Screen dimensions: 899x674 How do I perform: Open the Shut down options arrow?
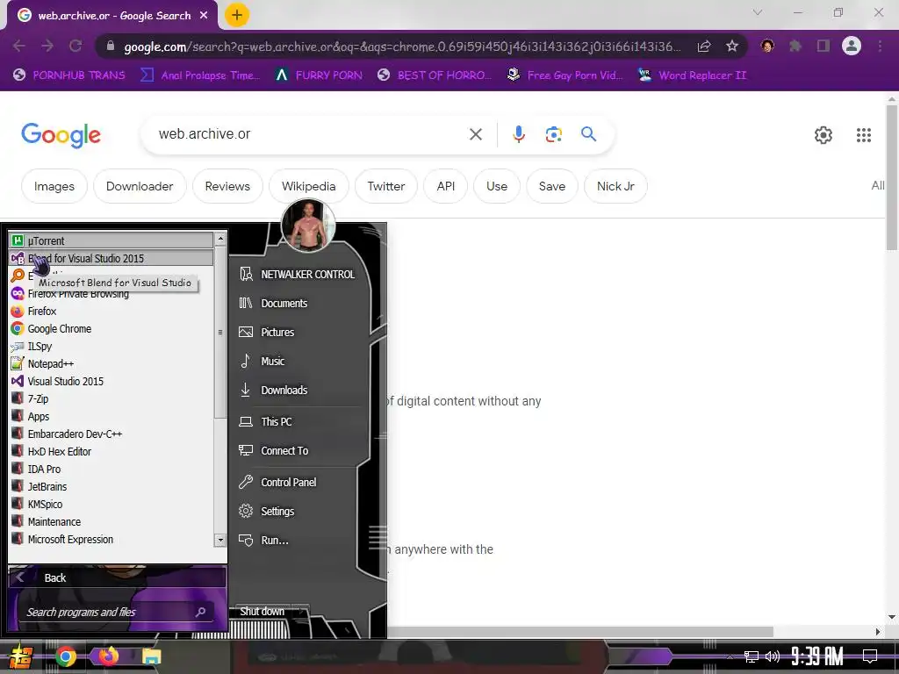301,612
